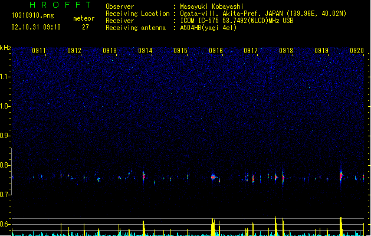Viewport: 371px width, 236px height.
Task: Click the 0917 time marker
Action: [x=251, y=51]
